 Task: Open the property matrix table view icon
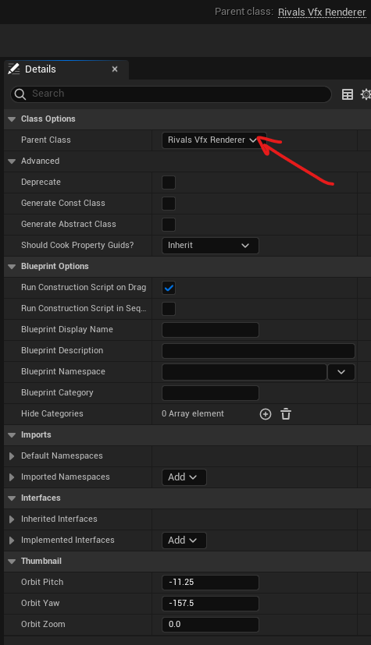coord(348,94)
